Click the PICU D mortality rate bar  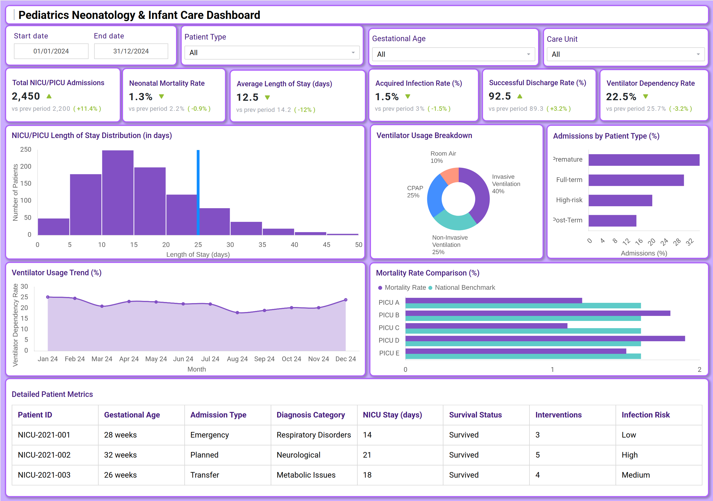(545, 338)
